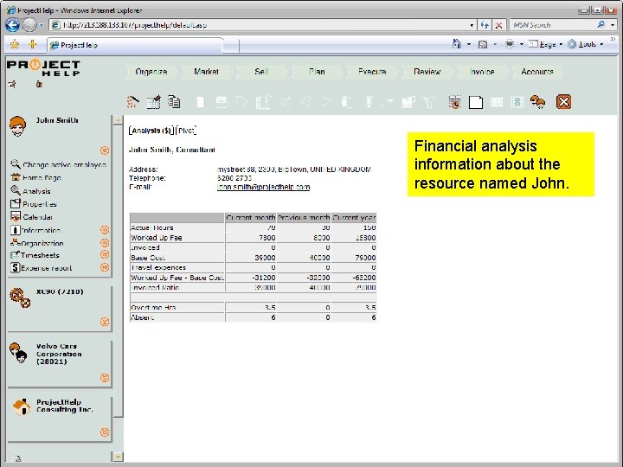623x467 pixels.
Task: Click the greyed new page toolbar icon
Action: pyautogui.click(x=201, y=102)
